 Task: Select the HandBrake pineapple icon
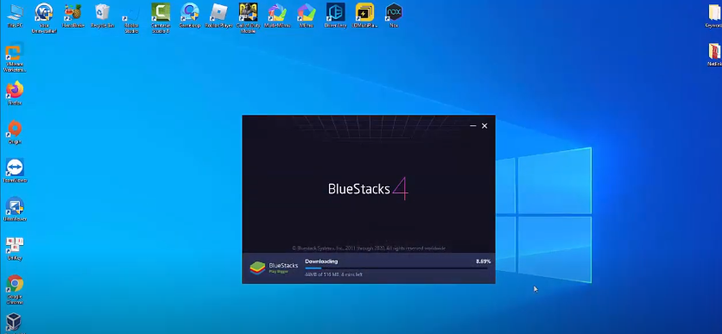(73, 16)
